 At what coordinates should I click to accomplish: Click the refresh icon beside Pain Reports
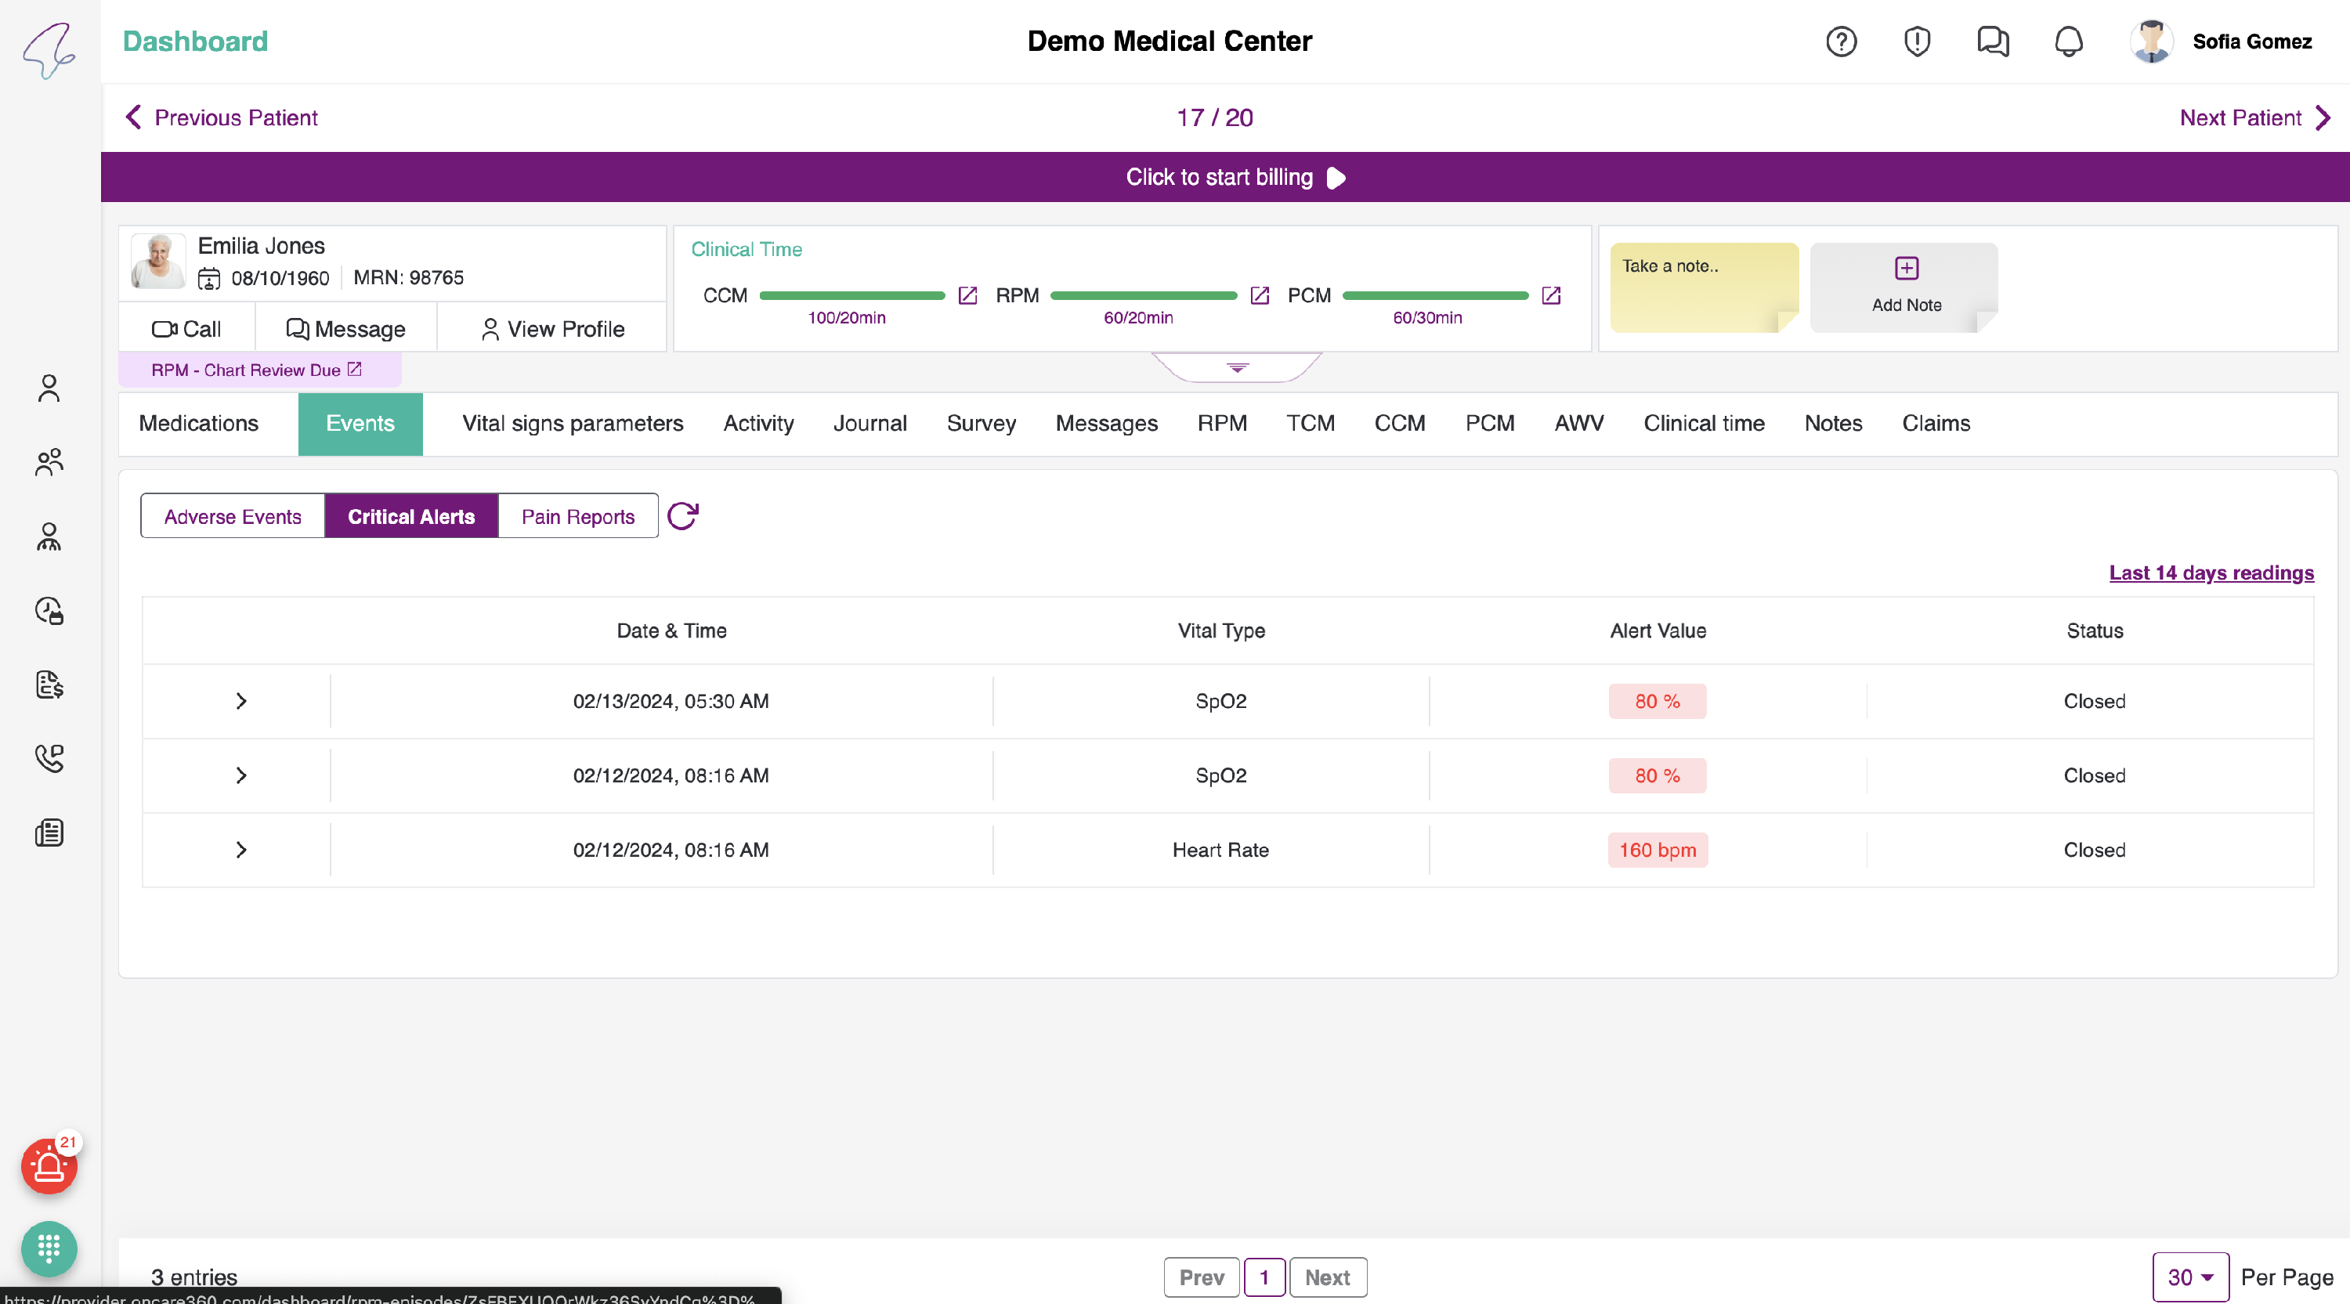pyautogui.click(x=682, y=516)
